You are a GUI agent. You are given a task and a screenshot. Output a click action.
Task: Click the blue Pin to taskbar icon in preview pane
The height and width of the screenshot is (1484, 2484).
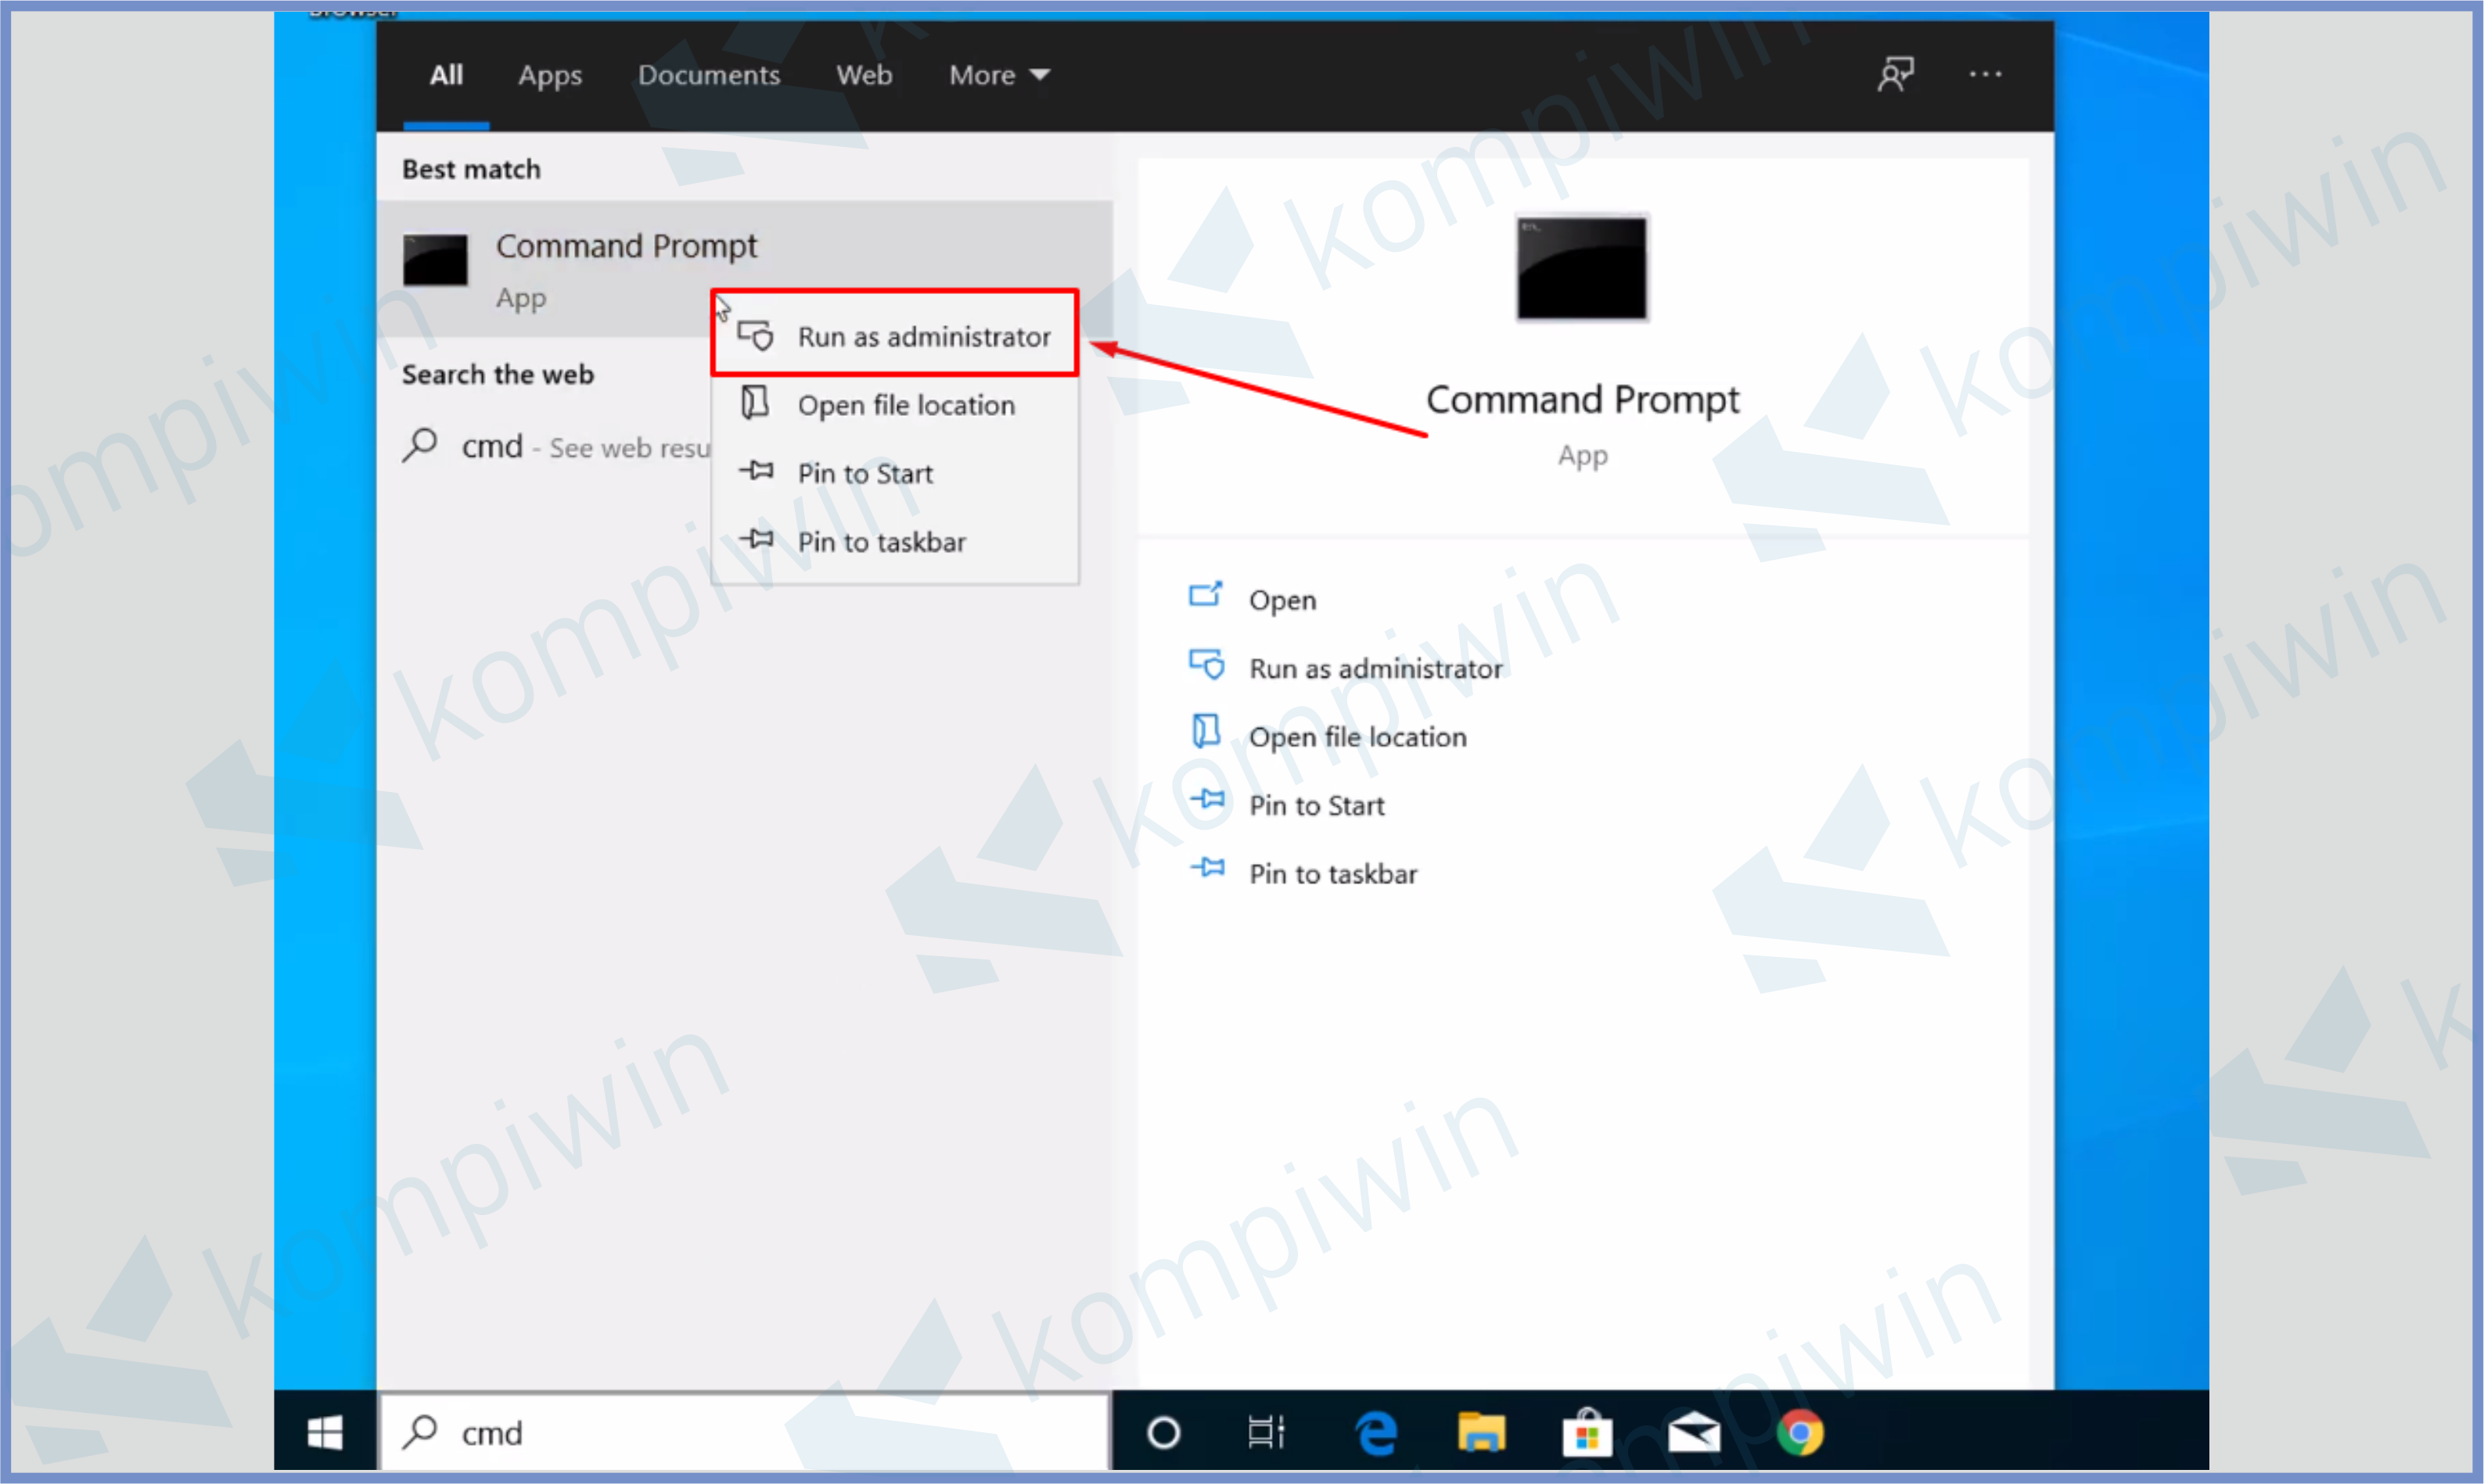click(x=1207, y=866)
